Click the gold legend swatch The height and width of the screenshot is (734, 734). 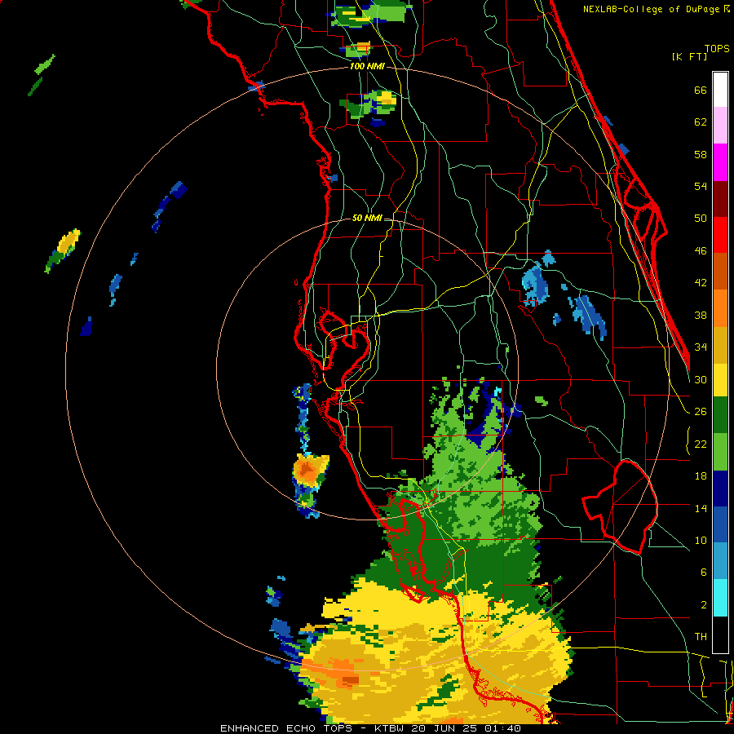720,345
